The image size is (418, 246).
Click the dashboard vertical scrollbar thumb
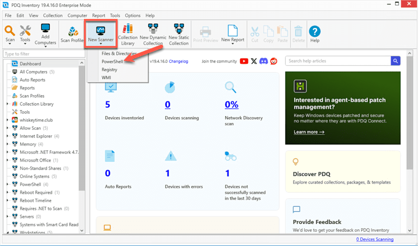(410, 113)
